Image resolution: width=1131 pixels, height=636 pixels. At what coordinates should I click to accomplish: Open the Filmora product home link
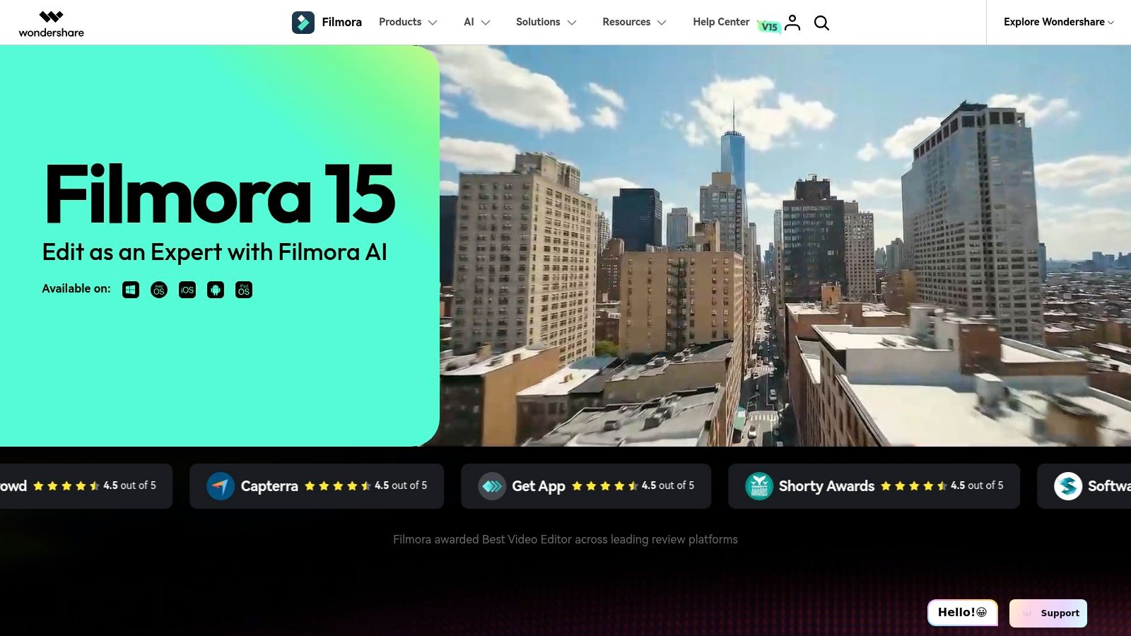click(x=341, y=23)
